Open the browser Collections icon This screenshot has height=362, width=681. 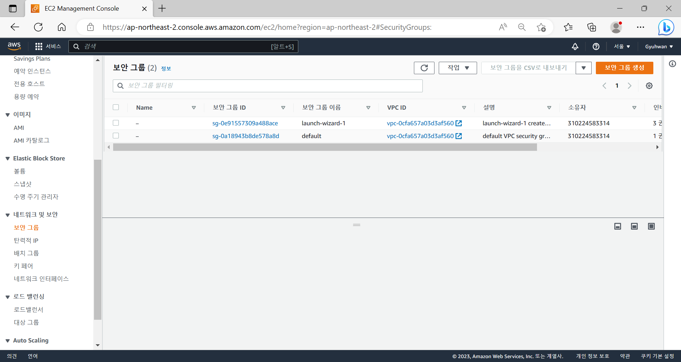(592, 27)
